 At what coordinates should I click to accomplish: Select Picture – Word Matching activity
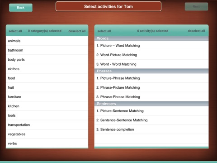click(151, 46)
